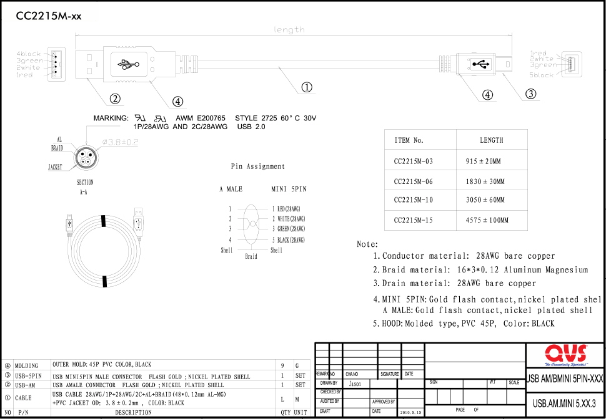Click the 'length' dimension label
This screenshot has width=606, height=419.
click(289, 30)
